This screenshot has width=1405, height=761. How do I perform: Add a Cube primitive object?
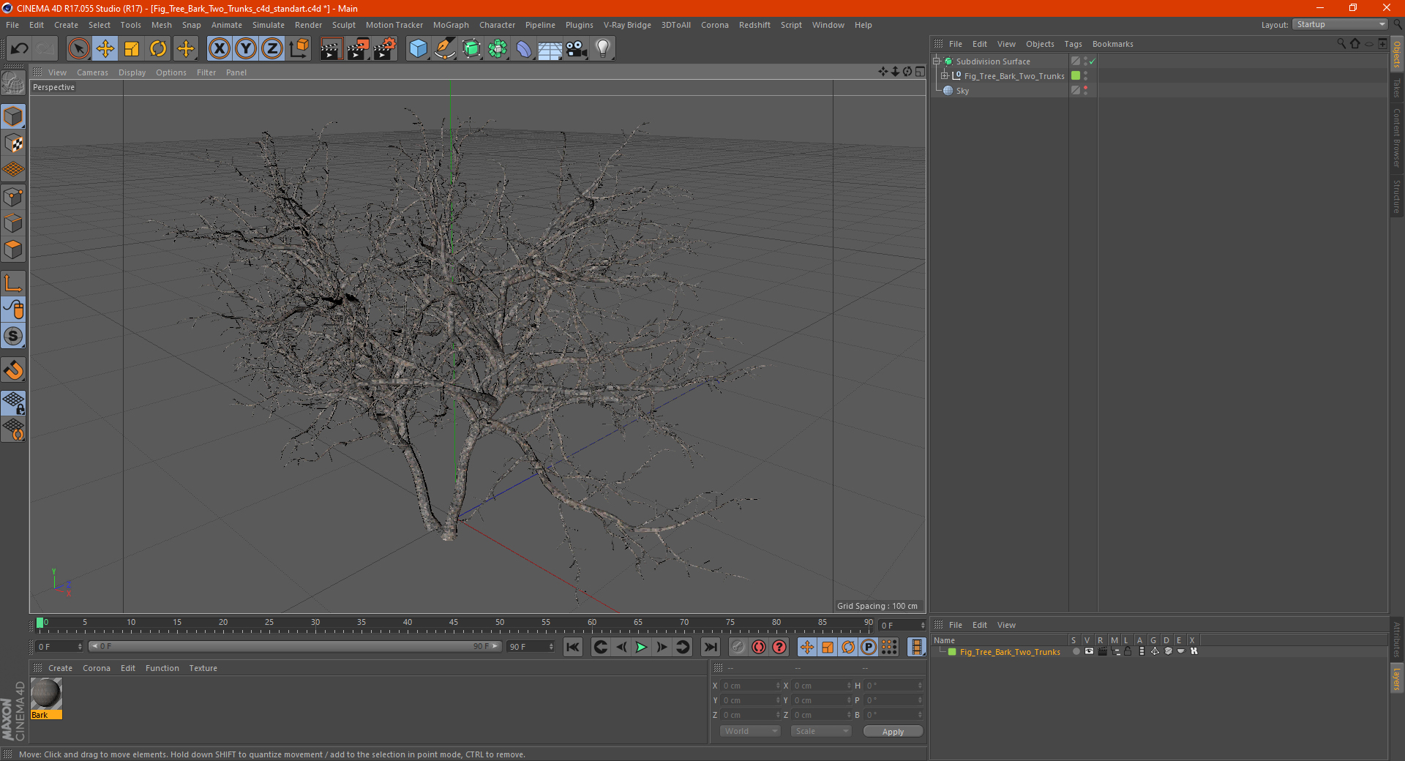(418, 49)
